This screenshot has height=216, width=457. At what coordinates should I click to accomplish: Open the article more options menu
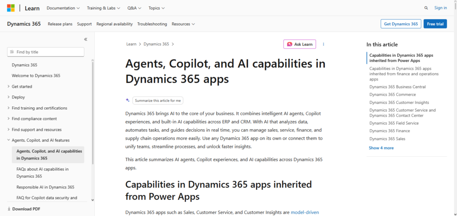[x=324, y=44]
